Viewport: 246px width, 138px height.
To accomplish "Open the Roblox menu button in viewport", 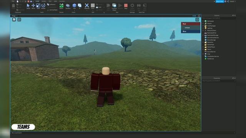I will coord(14,20).
